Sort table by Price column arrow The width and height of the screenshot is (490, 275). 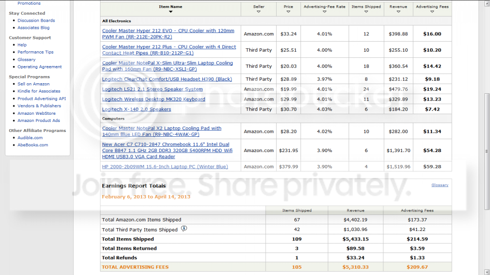pyautogui.click(x=288, y=12)
